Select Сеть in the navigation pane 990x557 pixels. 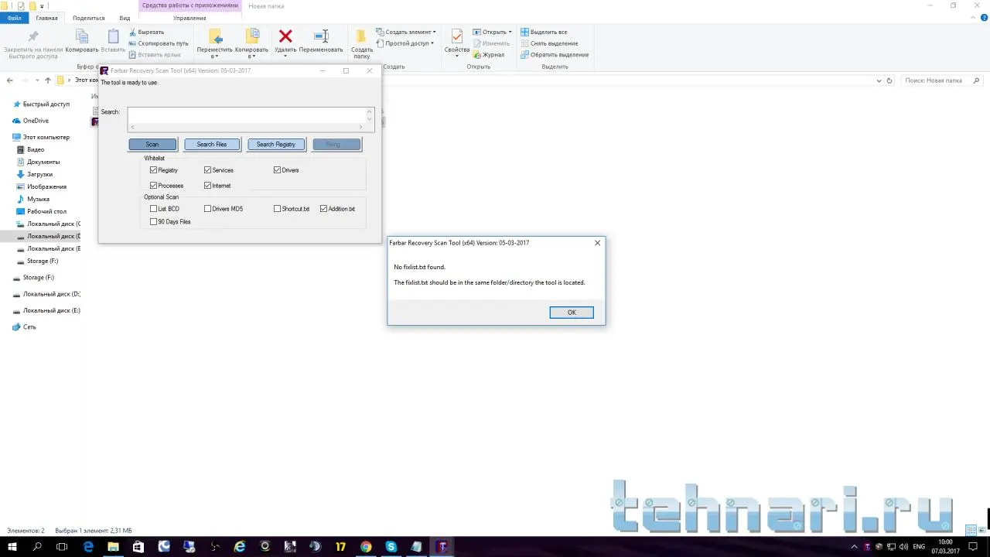[x=29, y=326]
